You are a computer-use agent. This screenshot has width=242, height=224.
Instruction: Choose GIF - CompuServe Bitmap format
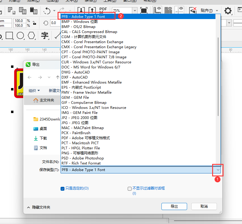138,102
